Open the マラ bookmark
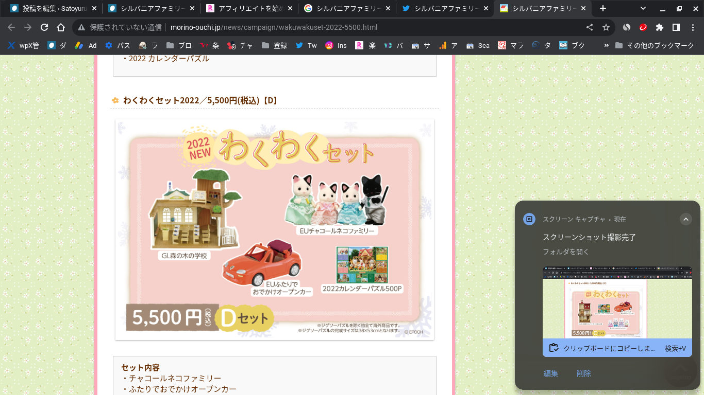Screen dimensions: 704x395 [511, 45]
